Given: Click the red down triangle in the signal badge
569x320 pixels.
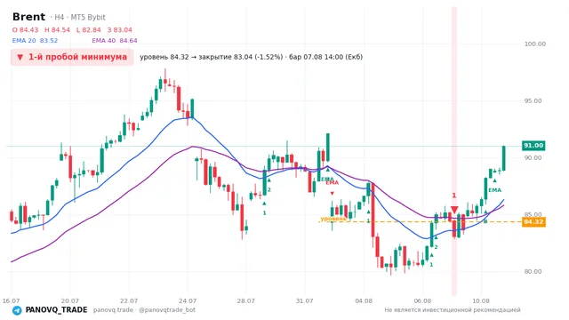Looking at the screenshot, I should [x=20, y=57].
